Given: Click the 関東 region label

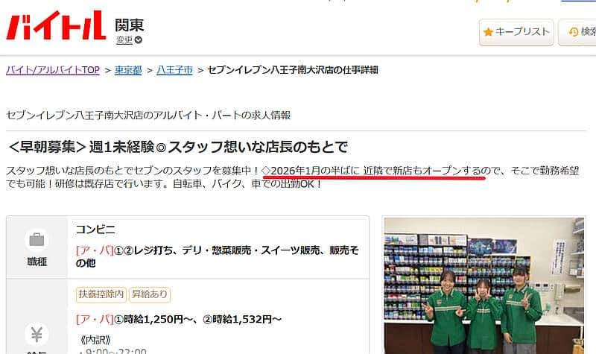Looking at the screenshot, I should (129, 25).
